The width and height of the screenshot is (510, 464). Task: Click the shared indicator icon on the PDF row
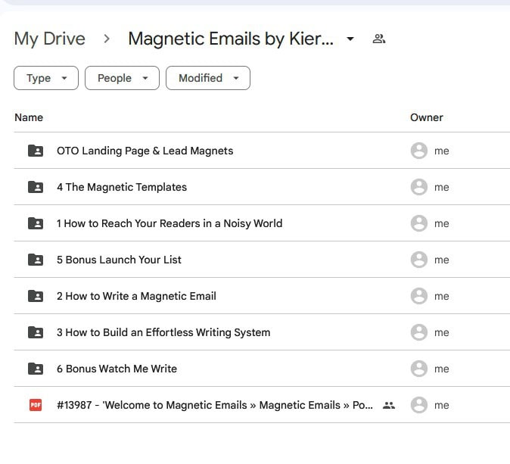coord(389,405)
